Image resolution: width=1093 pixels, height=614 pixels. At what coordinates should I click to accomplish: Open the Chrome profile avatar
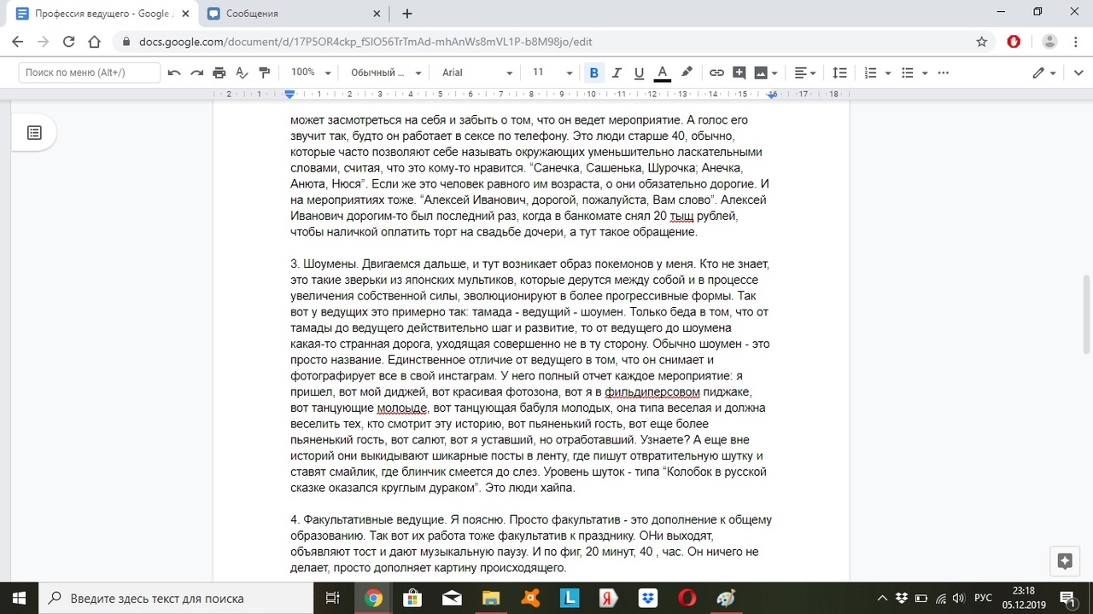click(1049, 42)
